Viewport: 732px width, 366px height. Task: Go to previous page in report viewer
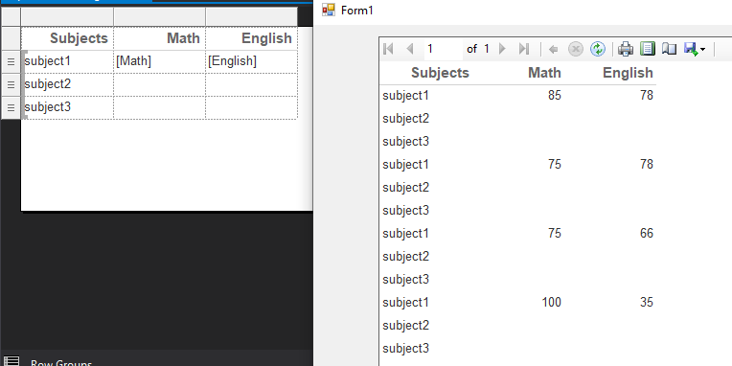410,49
